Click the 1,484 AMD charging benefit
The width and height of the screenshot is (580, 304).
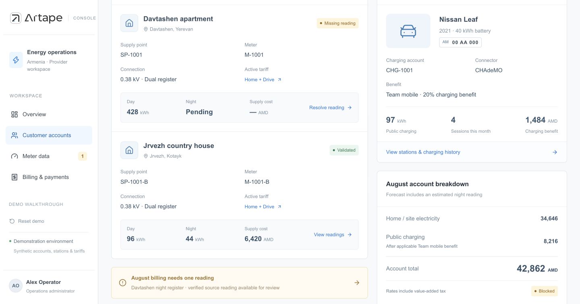pyautogui.click(x=541, y=120)
